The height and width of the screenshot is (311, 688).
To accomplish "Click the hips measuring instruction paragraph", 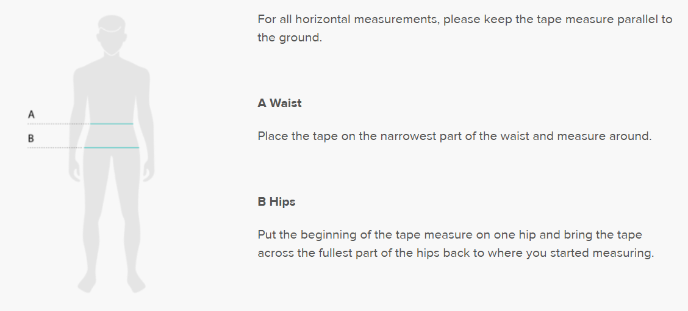I will (x=454, y=243).
